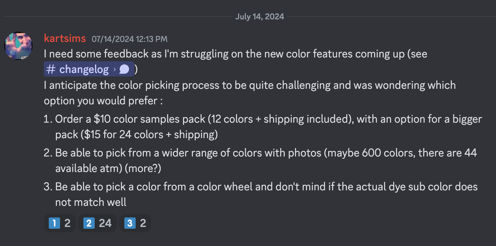This screenshot has width=496, height=246.
Task: Click kartsims's circular profile avatar
Action: (18, 45)
